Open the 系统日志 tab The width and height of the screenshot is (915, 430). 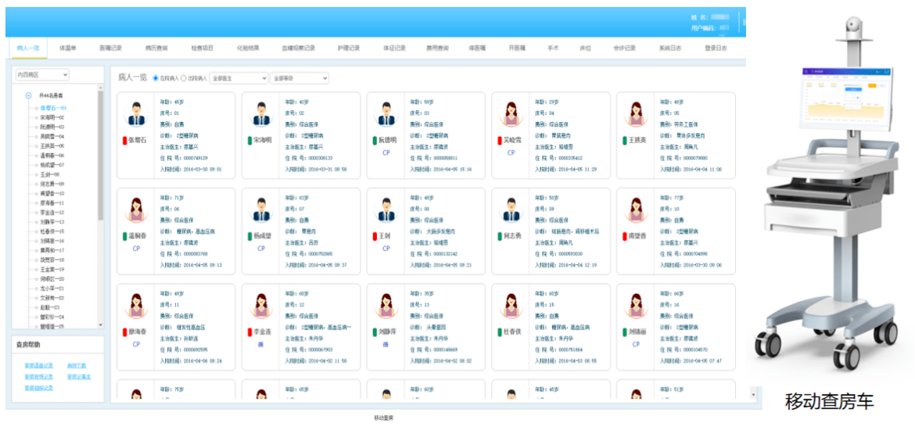click(670, 48)
